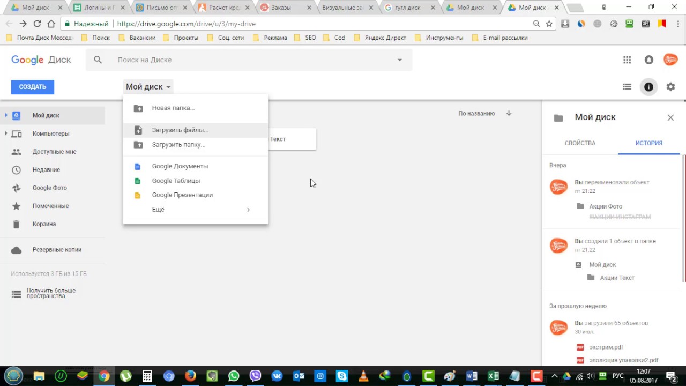686x386 pixels.
Task: Open the SEO bookmarks folder
Action: coord(304,38)
